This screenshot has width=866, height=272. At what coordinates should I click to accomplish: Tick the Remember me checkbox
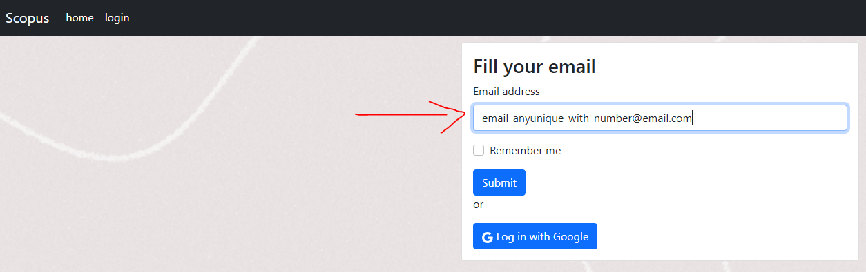479,150
